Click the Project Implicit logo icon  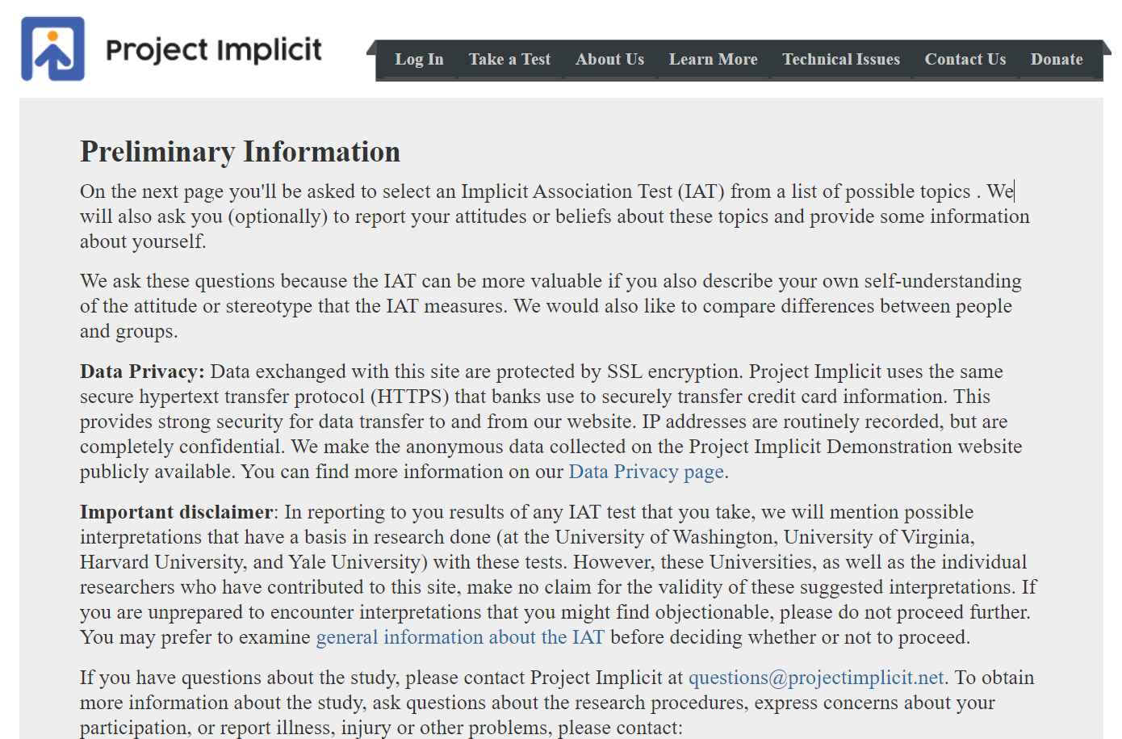(52, 49)
